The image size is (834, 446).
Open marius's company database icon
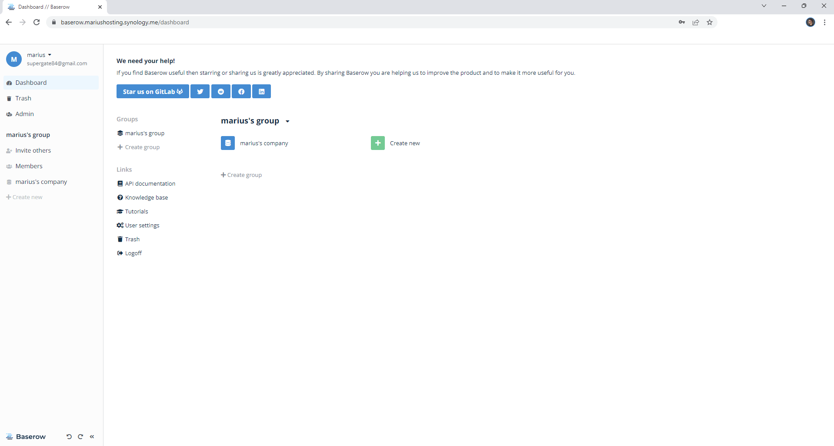228,143
